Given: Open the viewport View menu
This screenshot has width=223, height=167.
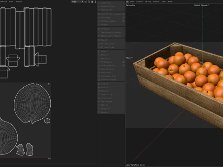Looking at the screenshot, I should click(132, 1).
